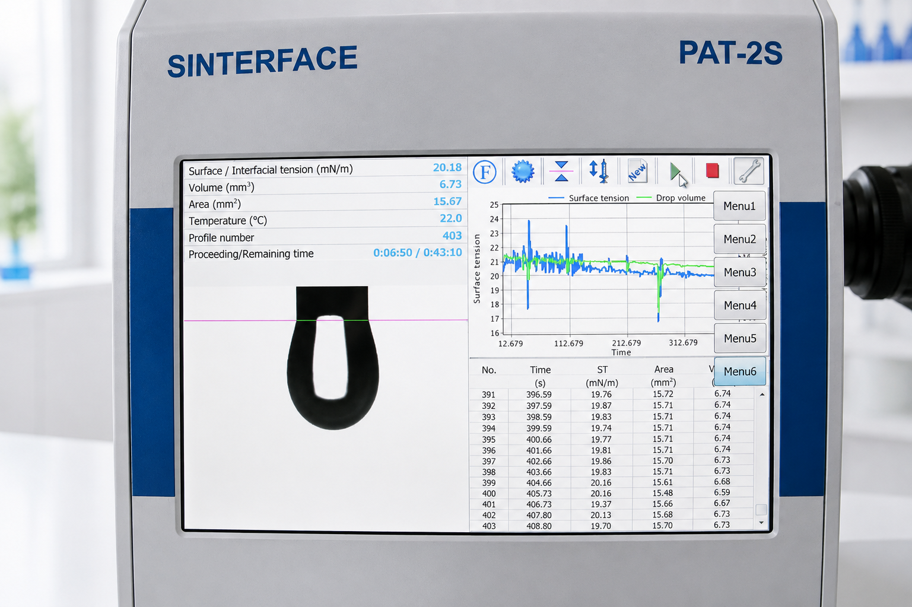Choose Menu4
Screen dimensions: 912x607
tap(739, 306)
